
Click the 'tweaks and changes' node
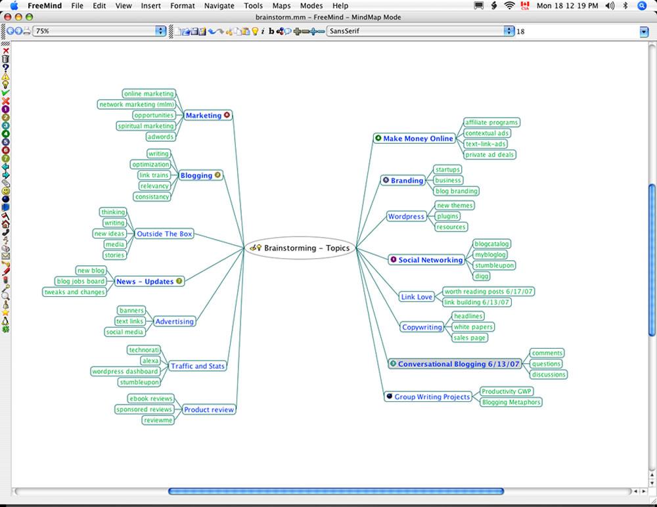[x=75, y=292]
